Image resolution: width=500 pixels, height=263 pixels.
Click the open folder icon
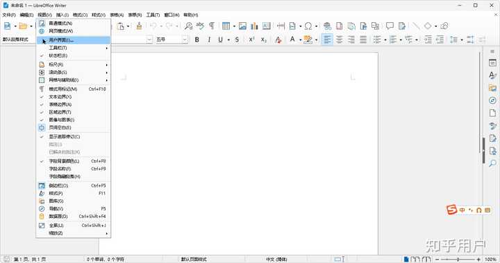point(23,26)
